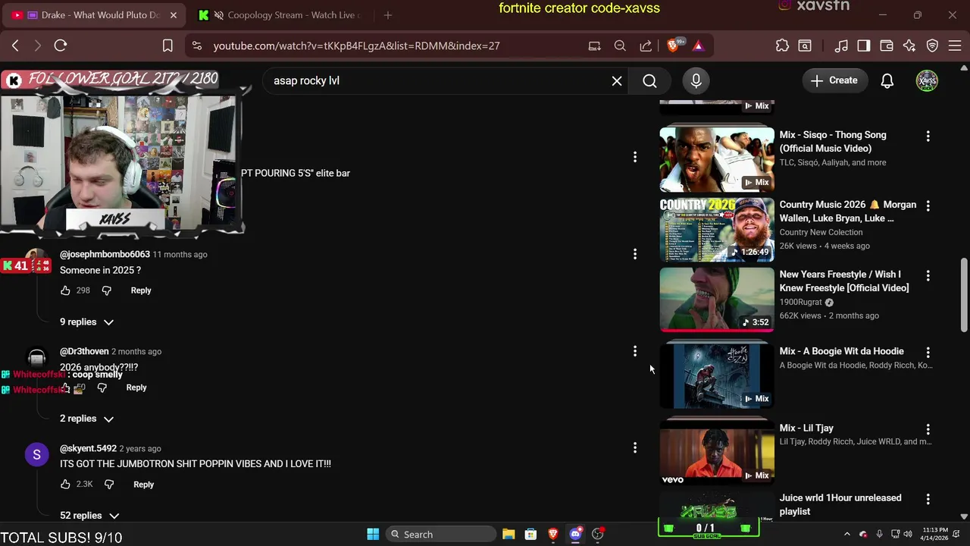
Task: Switch to the Drake - What Would Pluto Do tab
Action: 93,15
